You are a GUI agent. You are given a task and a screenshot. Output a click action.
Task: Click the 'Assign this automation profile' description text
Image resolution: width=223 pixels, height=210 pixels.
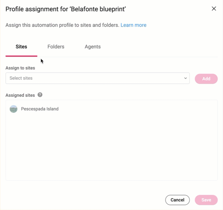click(x=62, y=25)
